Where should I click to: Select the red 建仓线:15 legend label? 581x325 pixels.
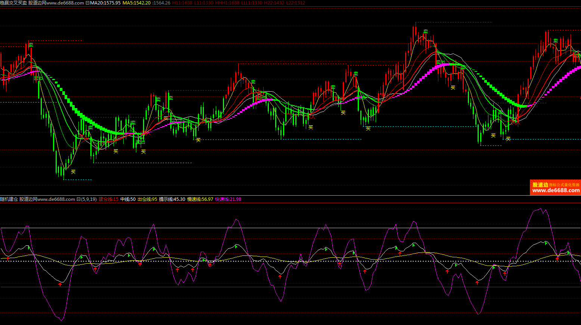coord(109,199)
